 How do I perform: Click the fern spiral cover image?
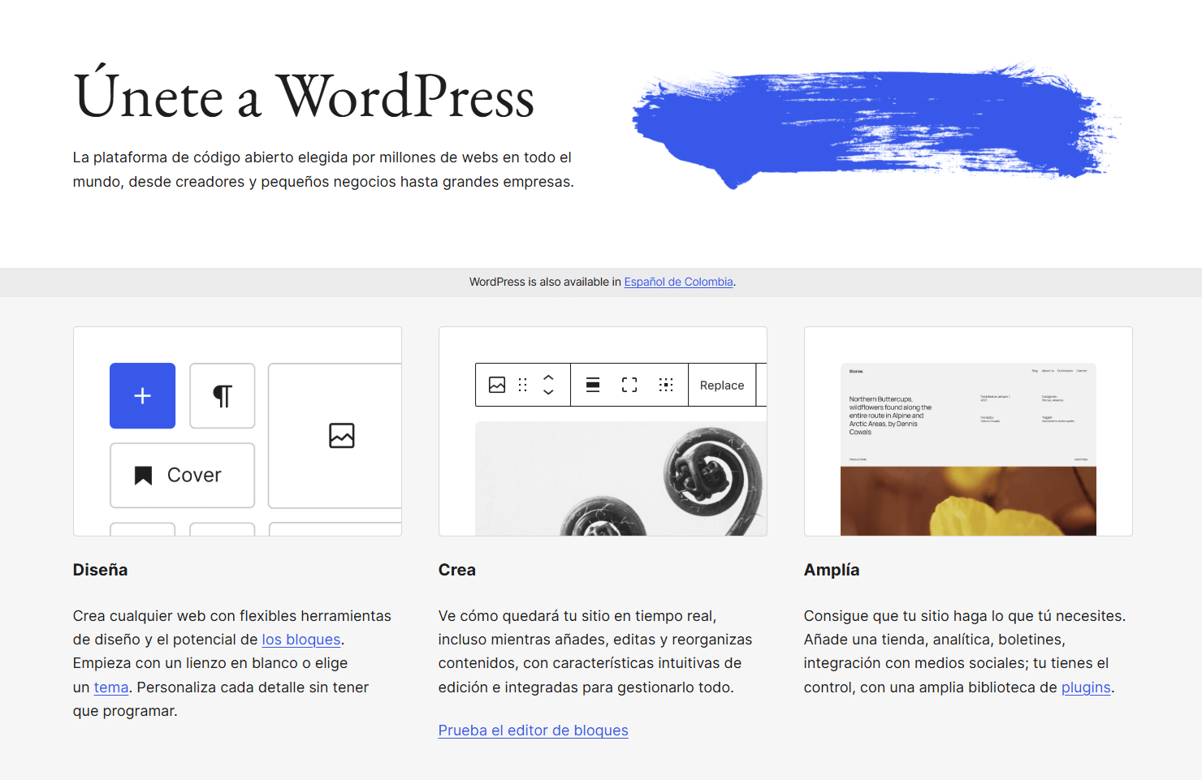621,478
